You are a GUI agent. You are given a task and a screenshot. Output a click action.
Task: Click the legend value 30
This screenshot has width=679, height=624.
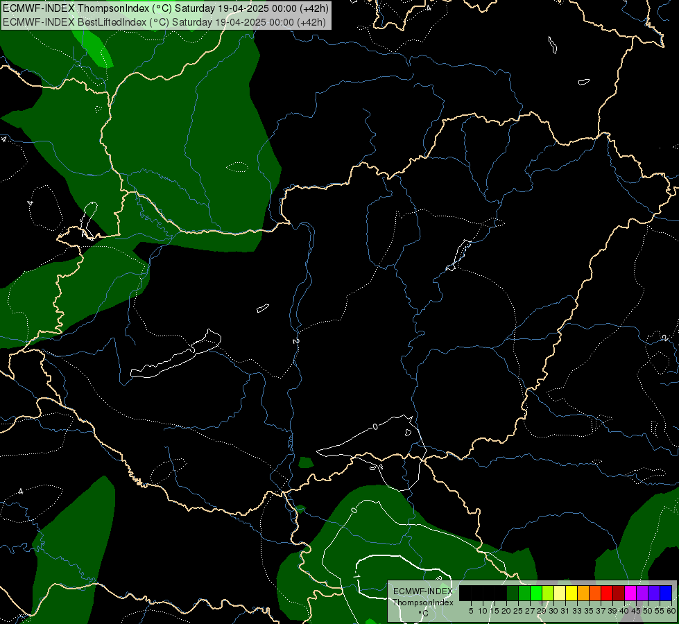click(554, 611)
